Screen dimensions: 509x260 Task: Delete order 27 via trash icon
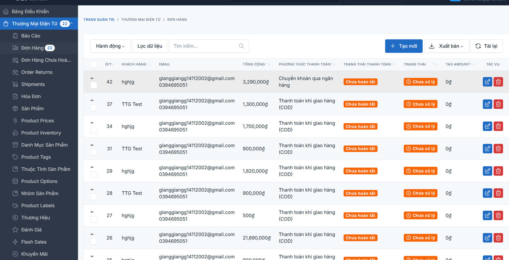[498, 215]
